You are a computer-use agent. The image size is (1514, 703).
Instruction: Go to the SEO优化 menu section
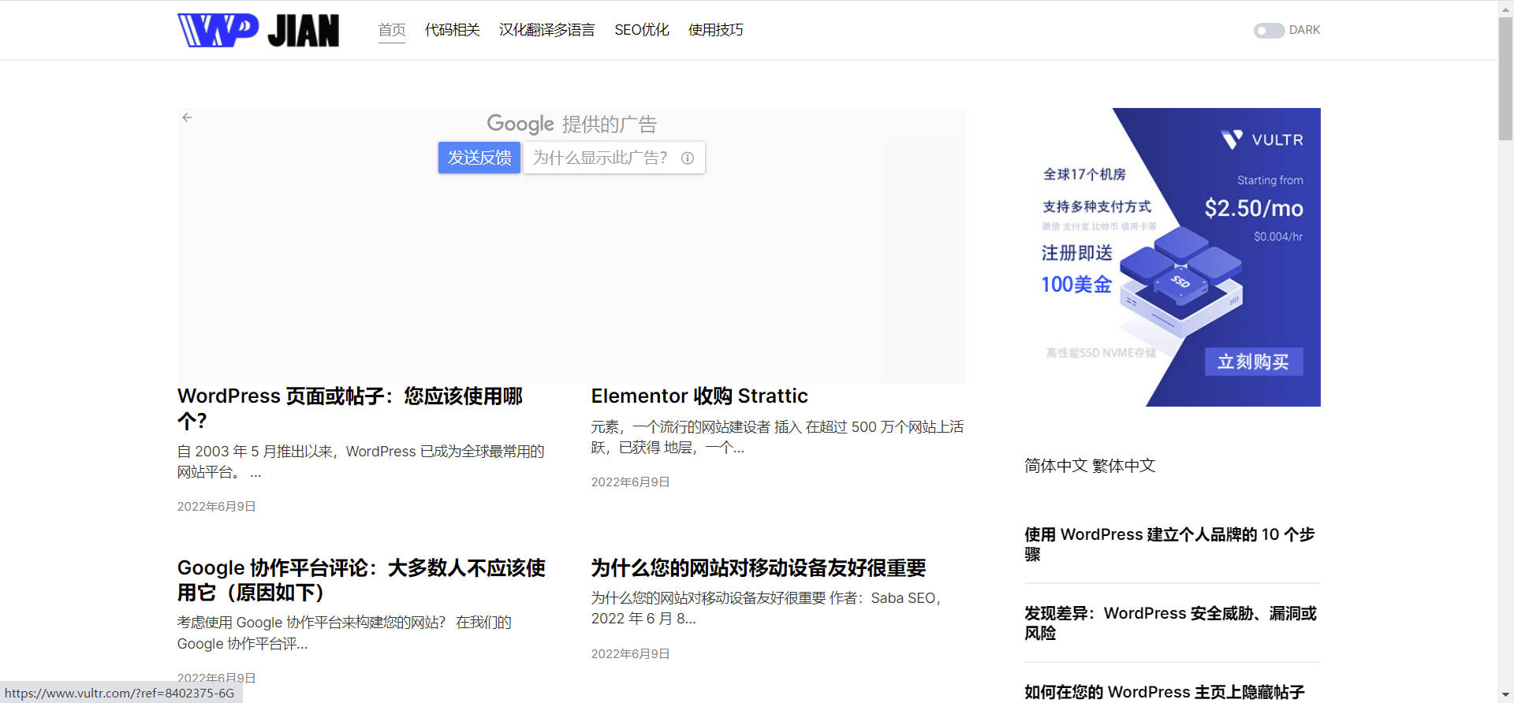[641, 30]
